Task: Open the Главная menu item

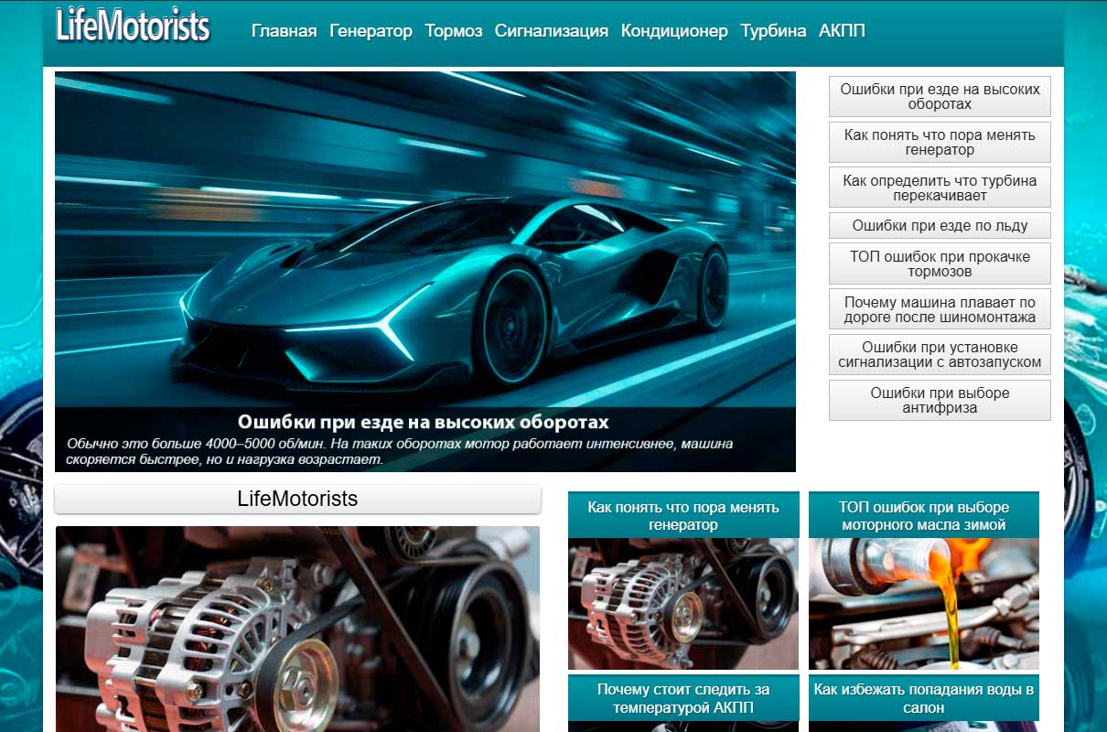Action: click(x=284, y=31)
